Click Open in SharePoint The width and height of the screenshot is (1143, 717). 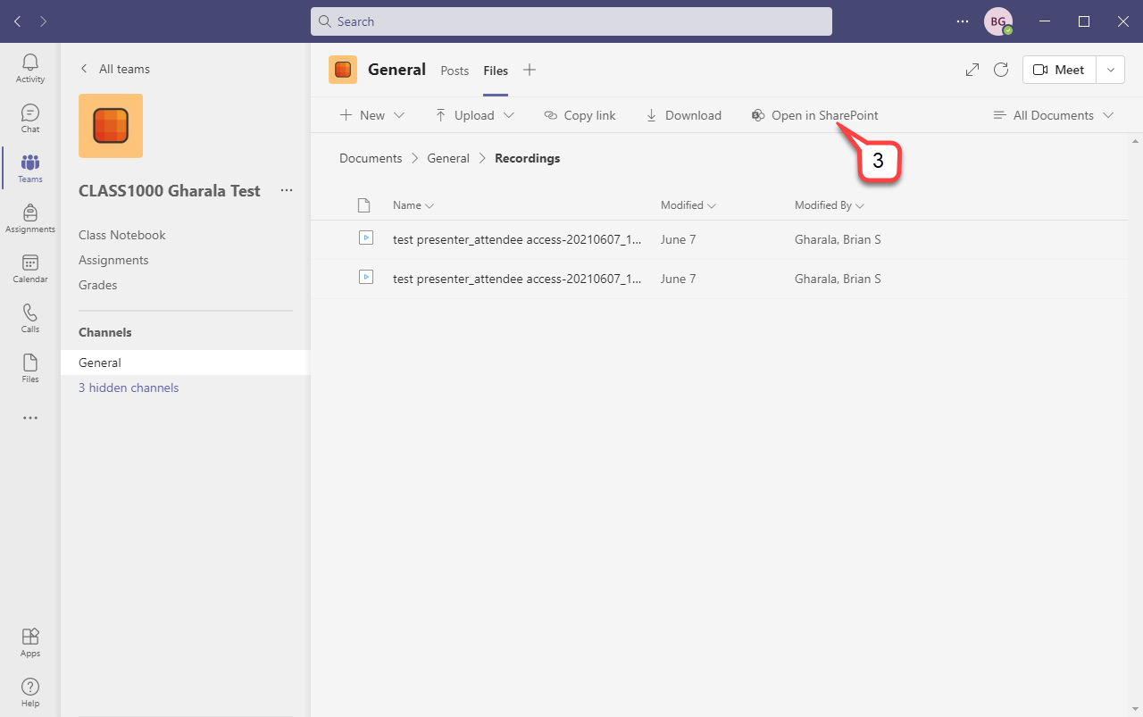click(x=814, y=115)
